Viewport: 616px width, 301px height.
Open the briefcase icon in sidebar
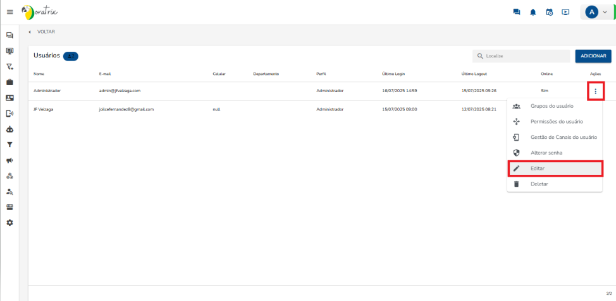coord(9,82)
